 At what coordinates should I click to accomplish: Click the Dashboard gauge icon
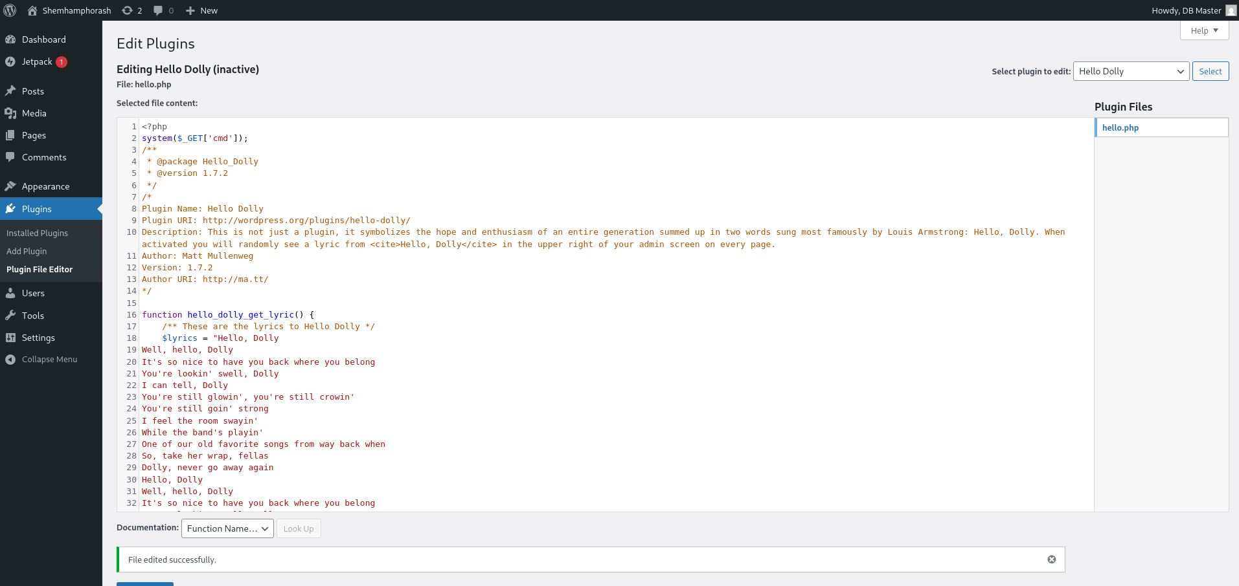(x=10, y=39)
